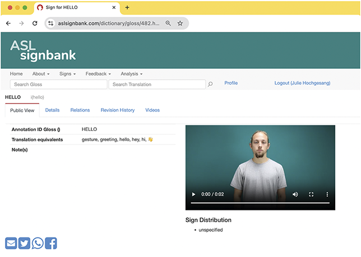Viewport: 361px width, 257px height.
Task: Switch to the Details tab
Action: pyautogui.click(x=52, y=110)
